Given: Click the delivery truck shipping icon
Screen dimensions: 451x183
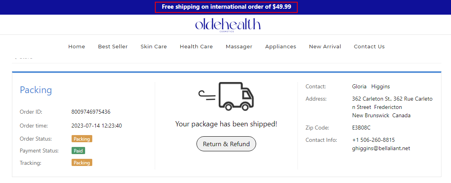Looking at the screenshot, I should tap(226, 96).
